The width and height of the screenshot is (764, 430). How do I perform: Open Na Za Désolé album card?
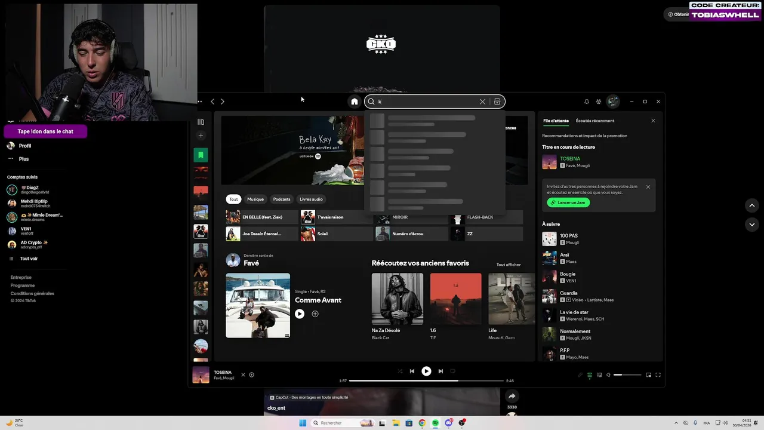pos(398,307)
